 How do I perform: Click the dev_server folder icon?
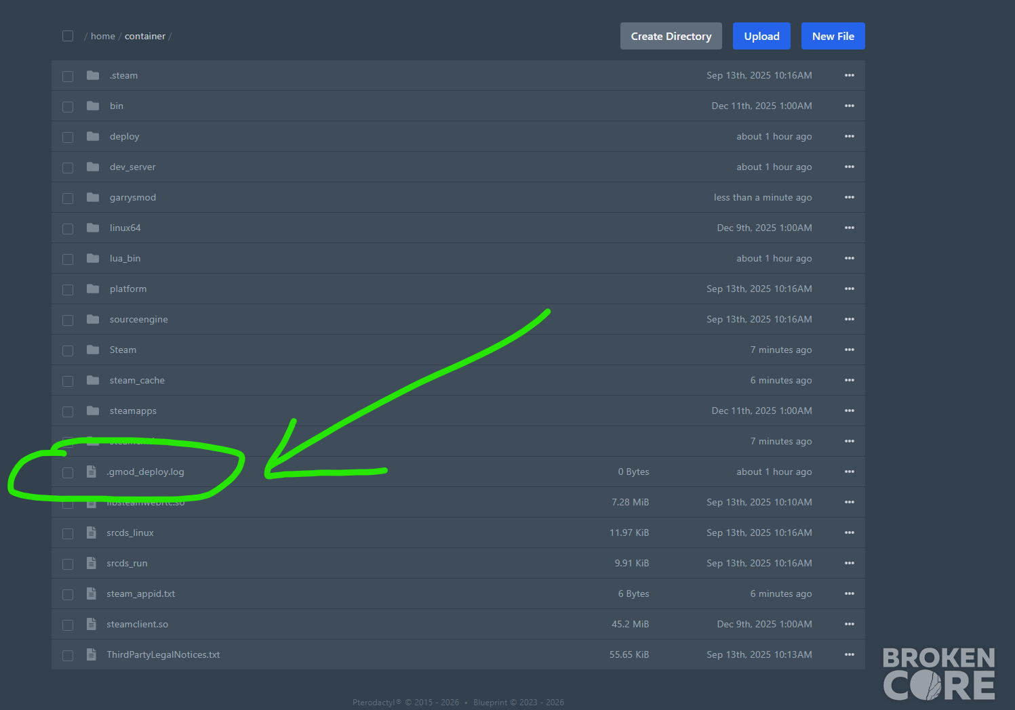(93, 167)
